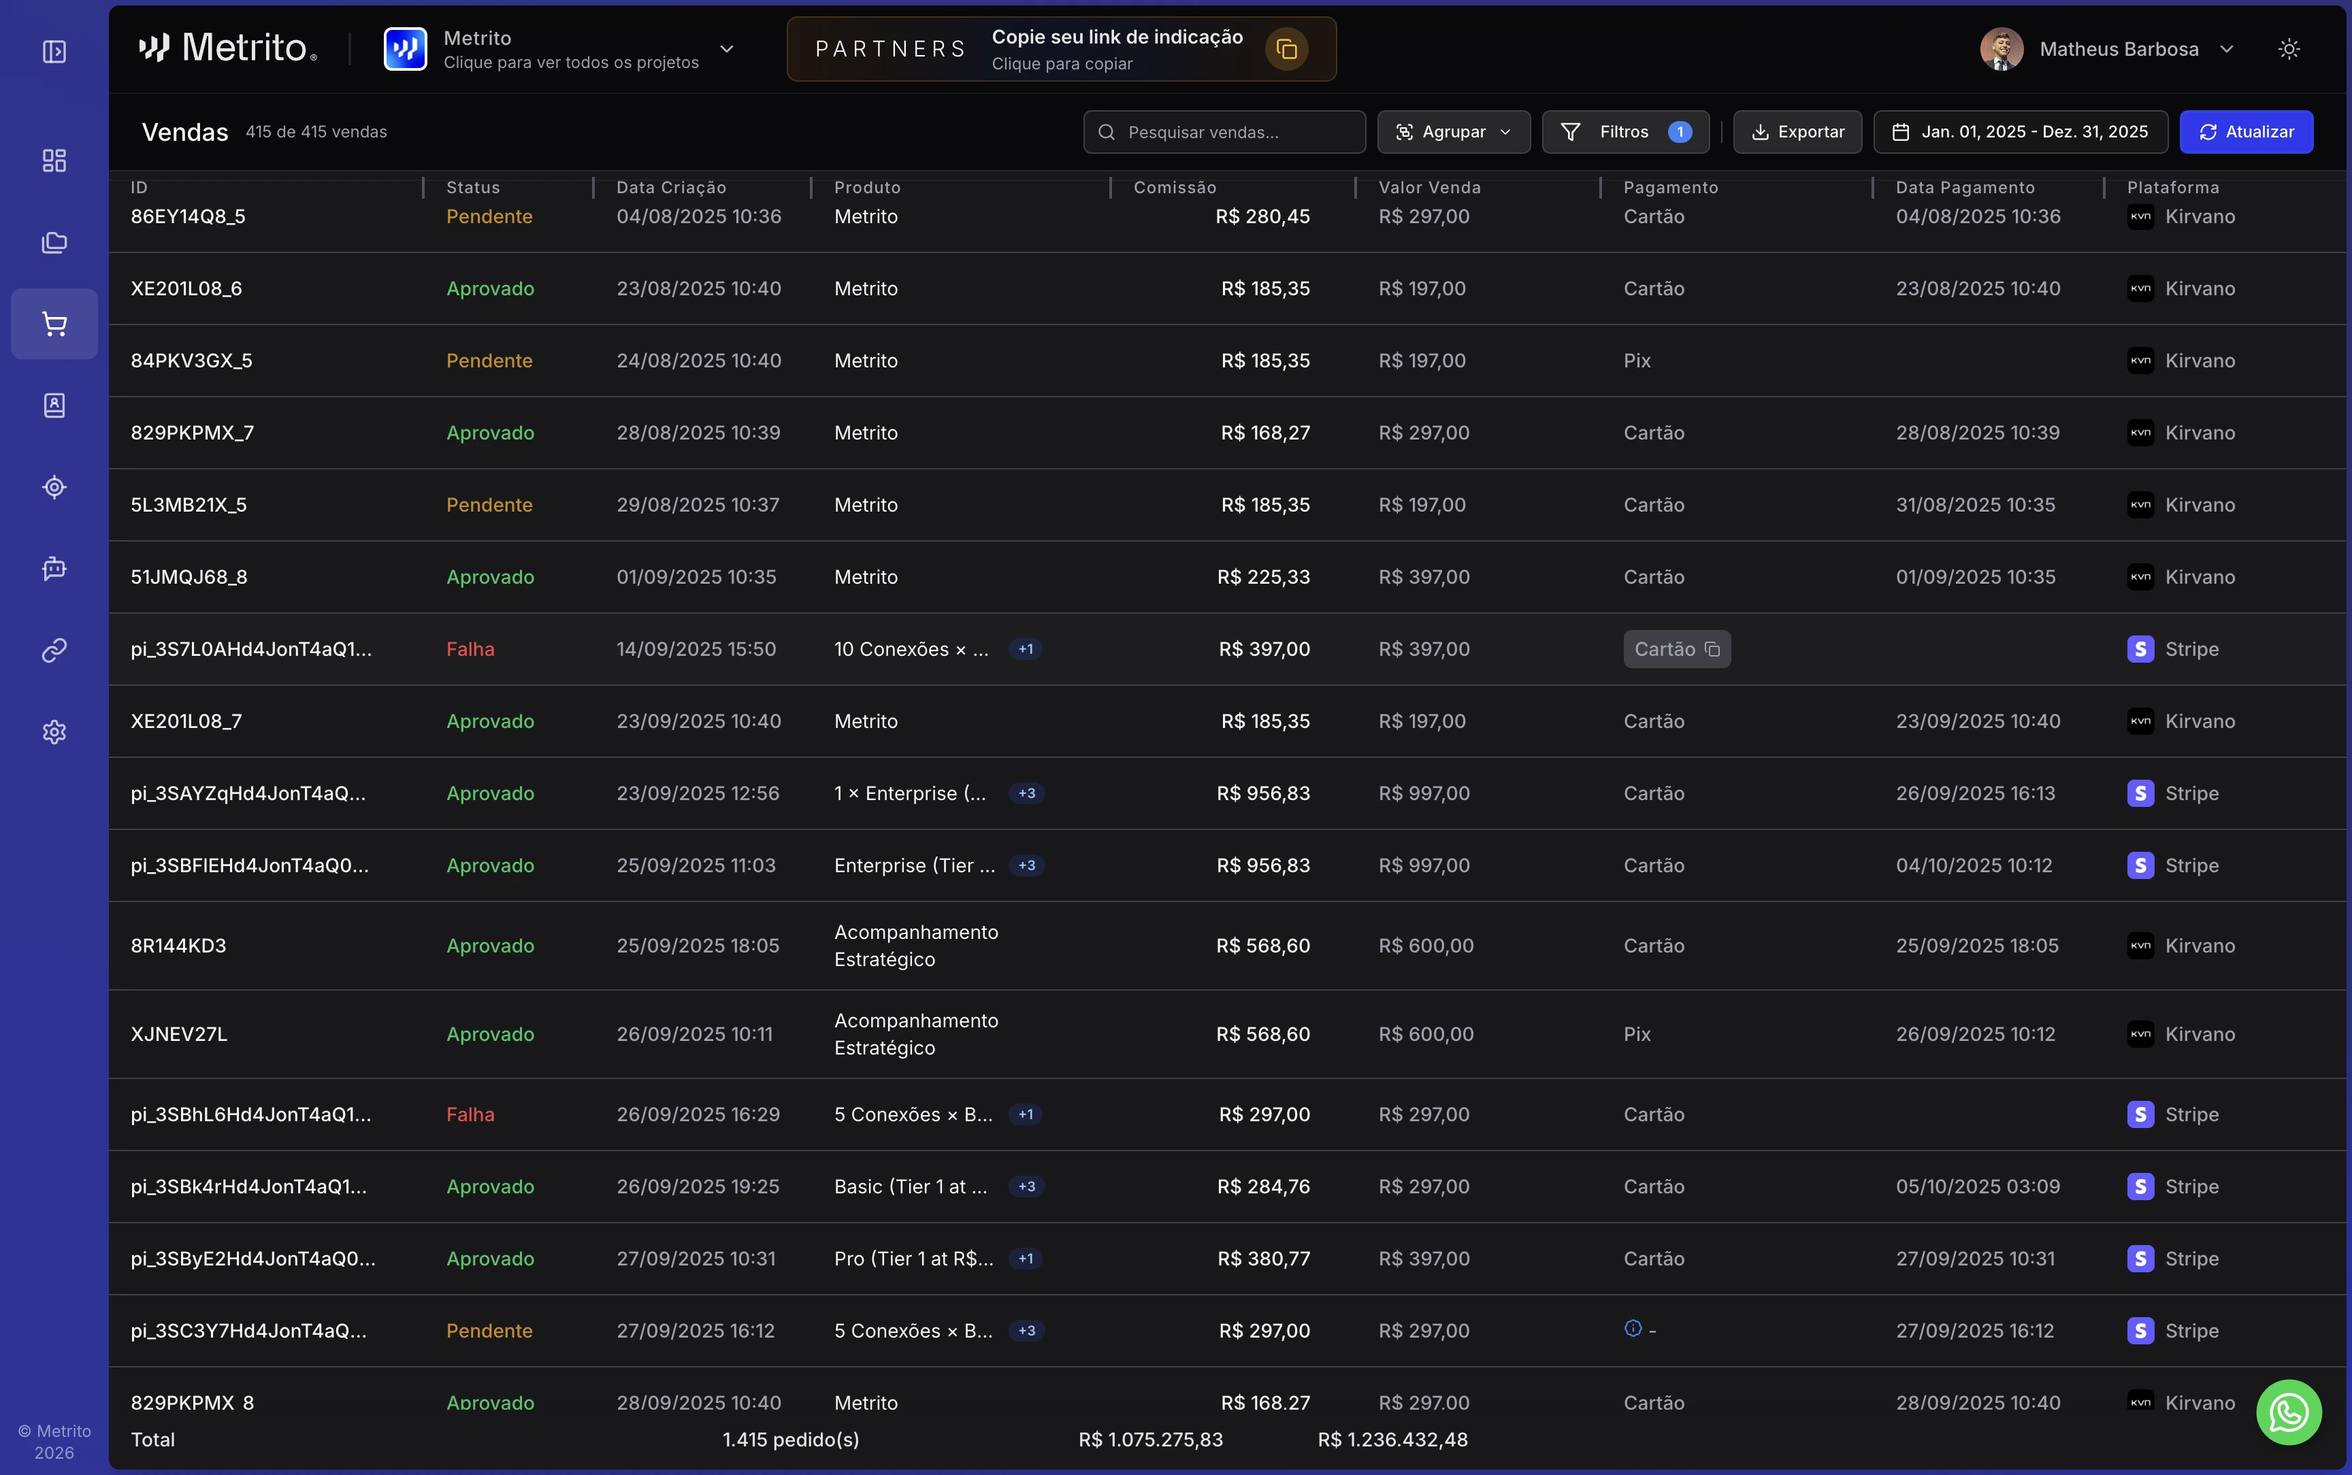
Task: Click the Exportar button
Action: click(x=1797, y=132)
